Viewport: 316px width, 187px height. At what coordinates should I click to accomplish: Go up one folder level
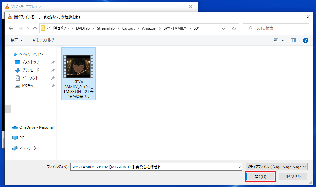[35, 28]
